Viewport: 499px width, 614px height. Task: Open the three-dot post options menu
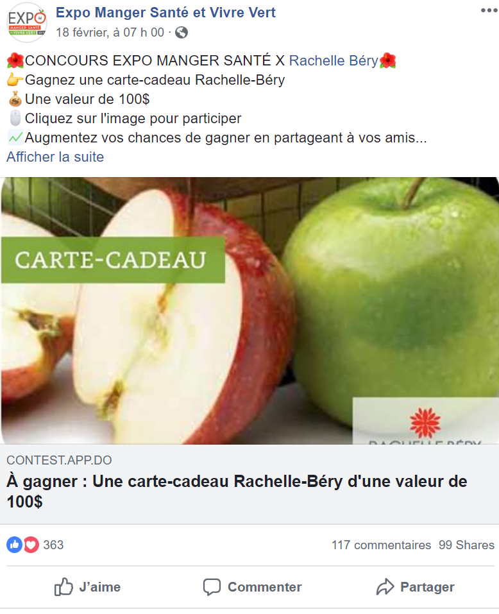coord(489,10)
